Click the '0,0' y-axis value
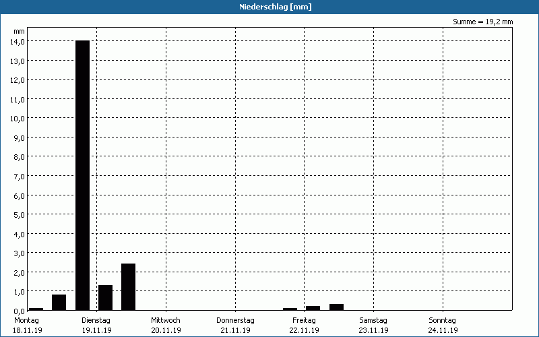 pos(20,311)
